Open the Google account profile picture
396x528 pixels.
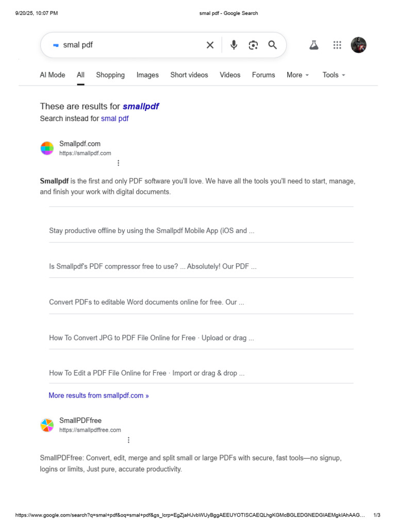coord(358,45)
